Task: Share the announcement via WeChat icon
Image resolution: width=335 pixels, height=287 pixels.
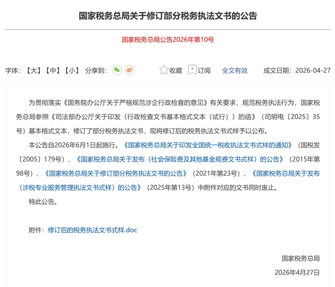Action: 117,70
